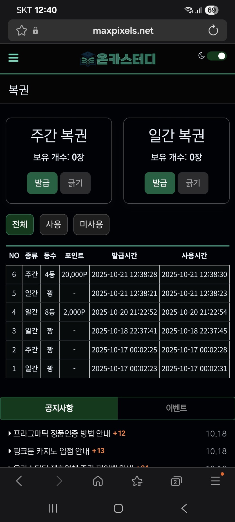Reload the page with refresh icon
This screenshot has width=235, height=522.
click(x=213, y=30)
